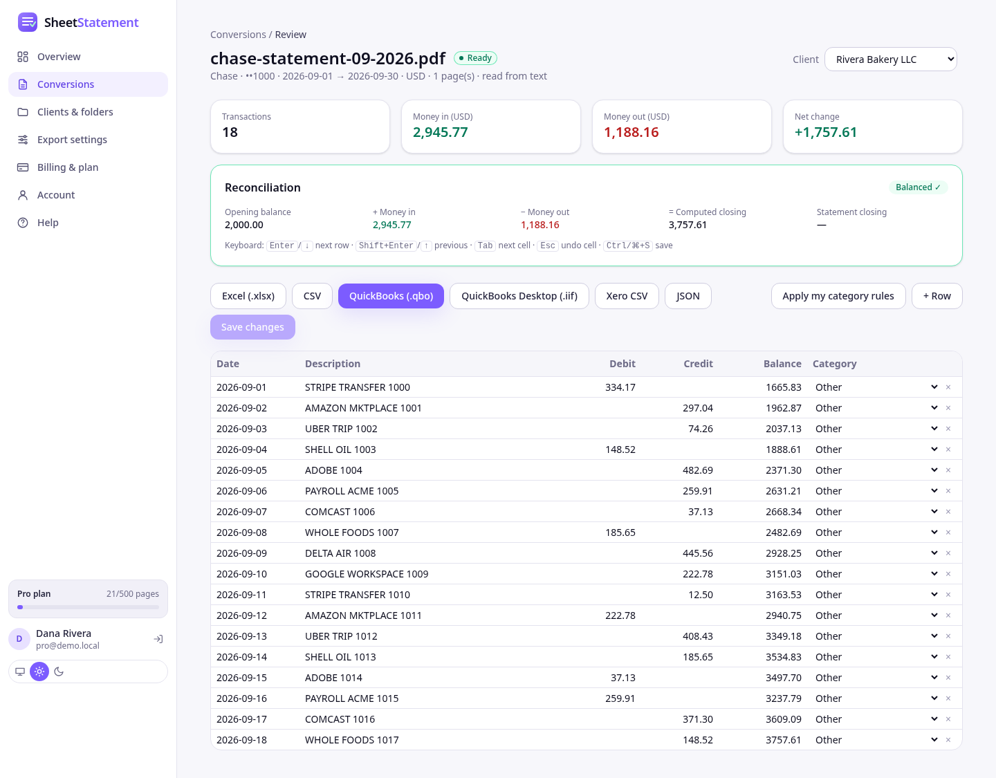This screenshot has height=778, width=996.
Task: Delete the COMCAST 1006 row
Action: [x=948, y=512]
